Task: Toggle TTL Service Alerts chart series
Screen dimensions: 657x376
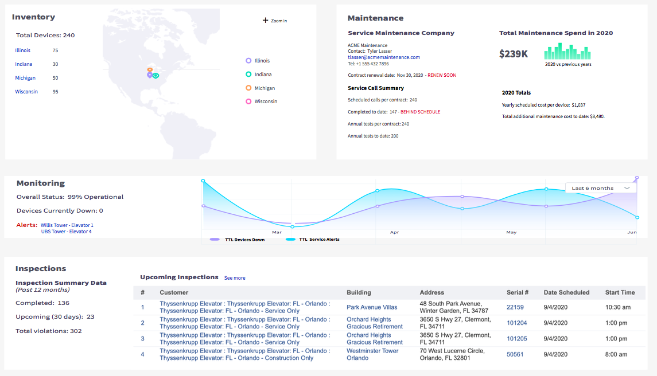Action: pos(312,240)
